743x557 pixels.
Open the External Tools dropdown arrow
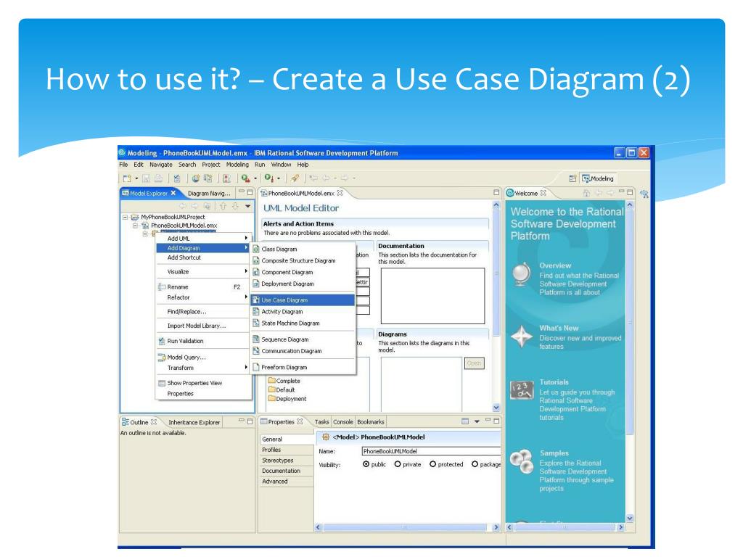[279, 179]
